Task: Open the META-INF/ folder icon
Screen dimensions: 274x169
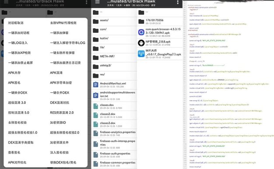Action: click(x=95, y=57)
